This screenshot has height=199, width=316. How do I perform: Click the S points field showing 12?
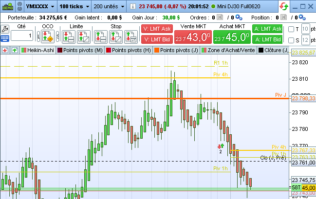(305, 40)
